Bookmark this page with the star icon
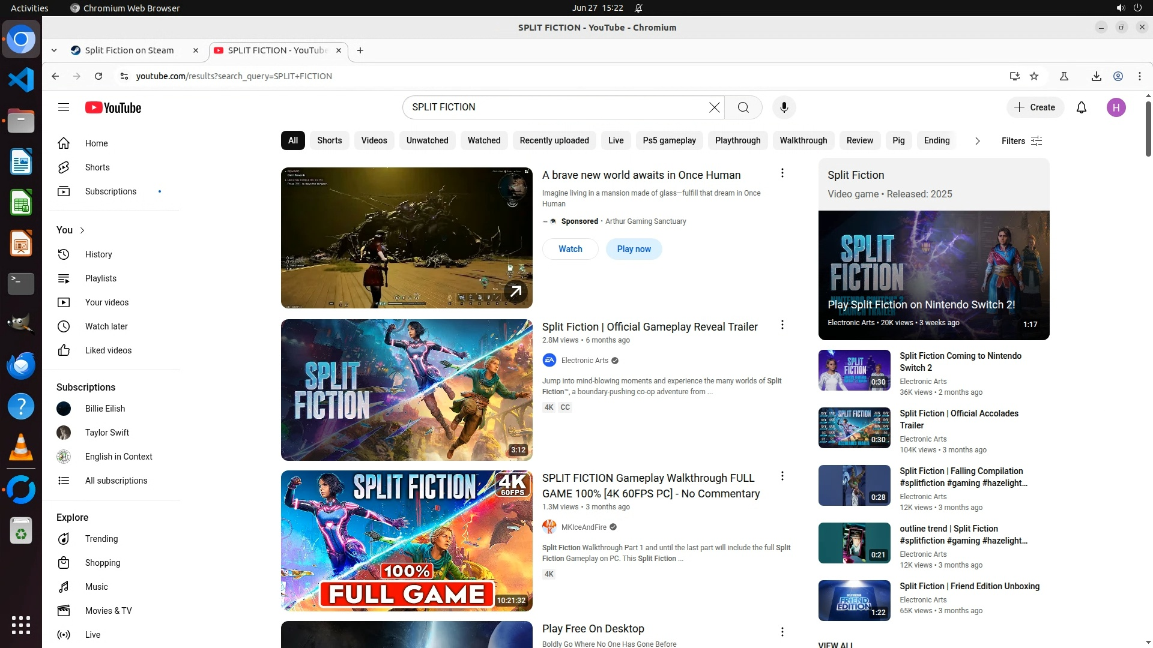This screenshot has height=648, width=1153. pos(1034,76)
